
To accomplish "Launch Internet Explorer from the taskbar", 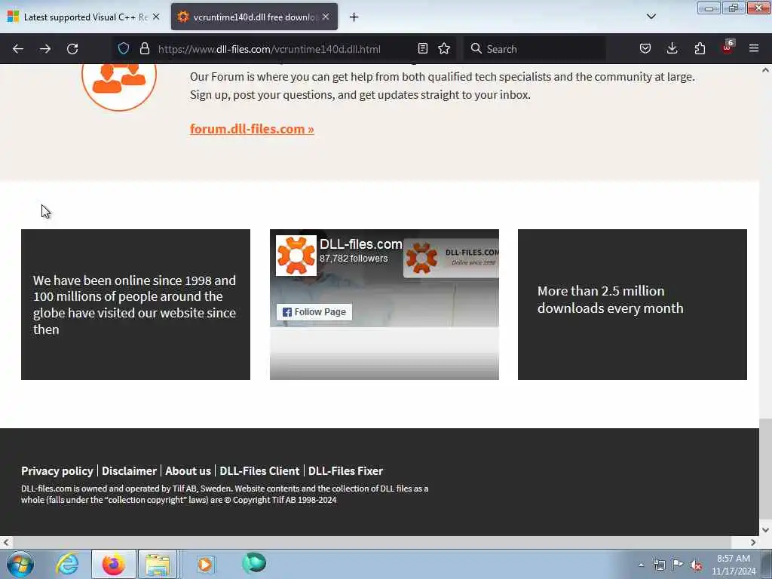I will click(67, 564).
